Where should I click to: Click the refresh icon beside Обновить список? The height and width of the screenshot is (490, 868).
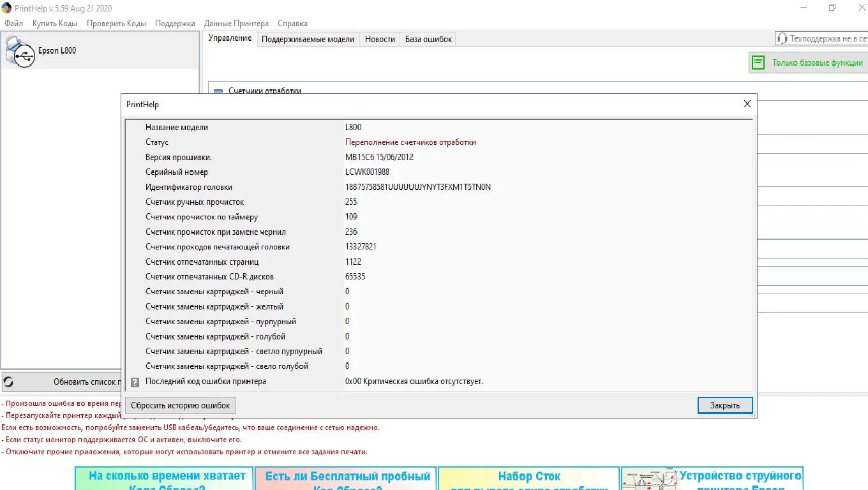coord(8,382)
